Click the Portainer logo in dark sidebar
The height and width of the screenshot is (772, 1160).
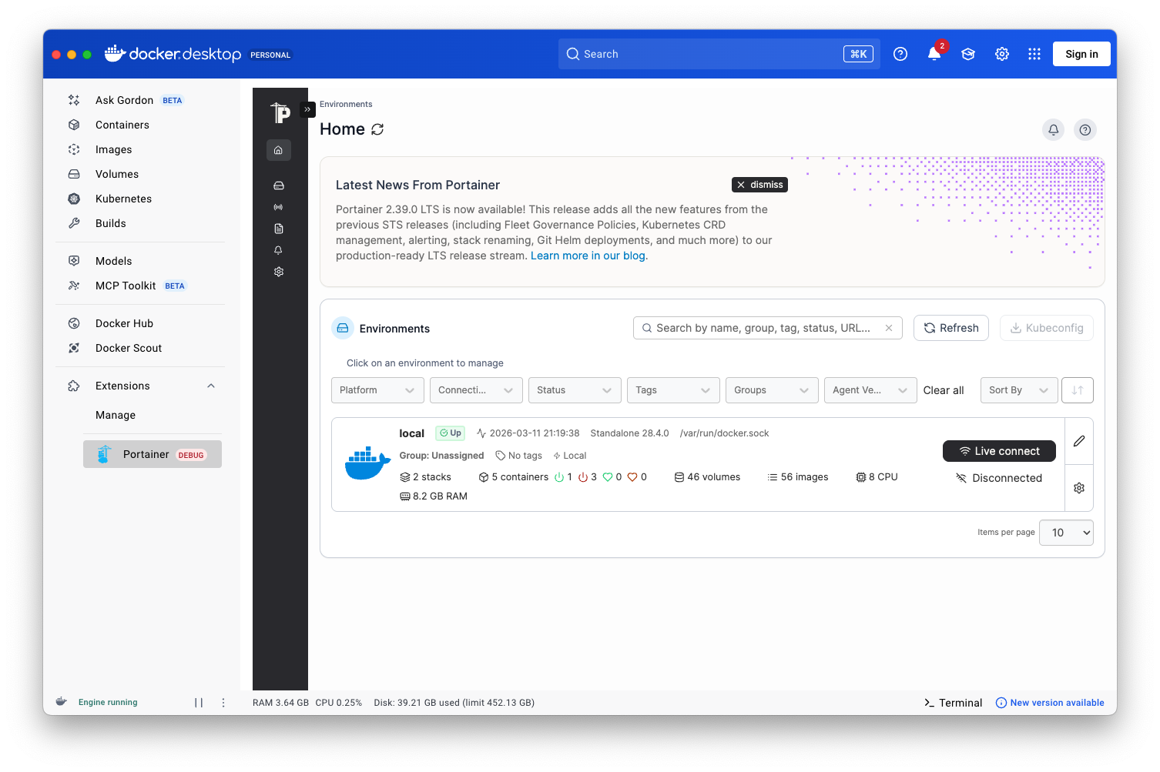pyautogui.click(x=280, y=113)
